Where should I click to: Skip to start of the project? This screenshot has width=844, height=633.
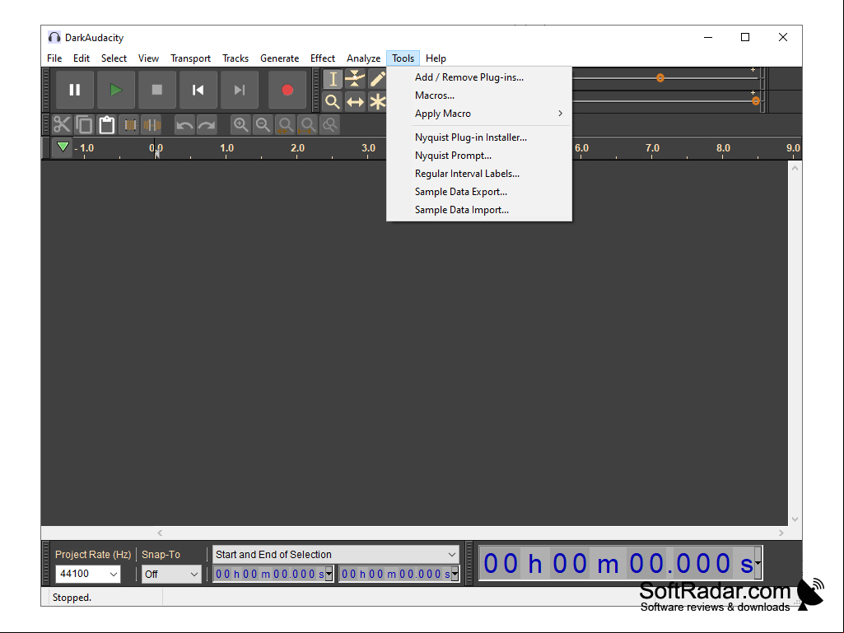(x=198, y=90)
